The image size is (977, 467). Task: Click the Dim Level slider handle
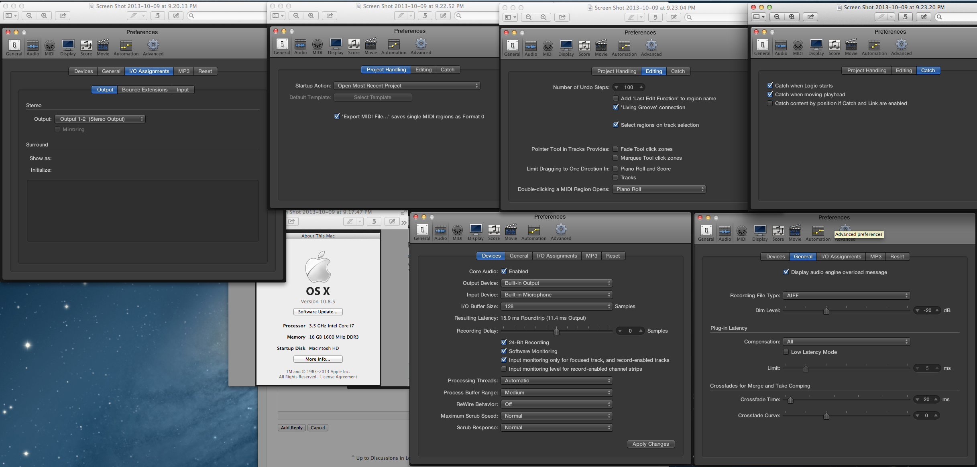[826, 311]
